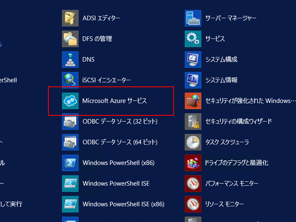The height and width of the screenshot is (222, 296).
Task: Select the タスク スケジューラ label
Action: pos(227,142)
